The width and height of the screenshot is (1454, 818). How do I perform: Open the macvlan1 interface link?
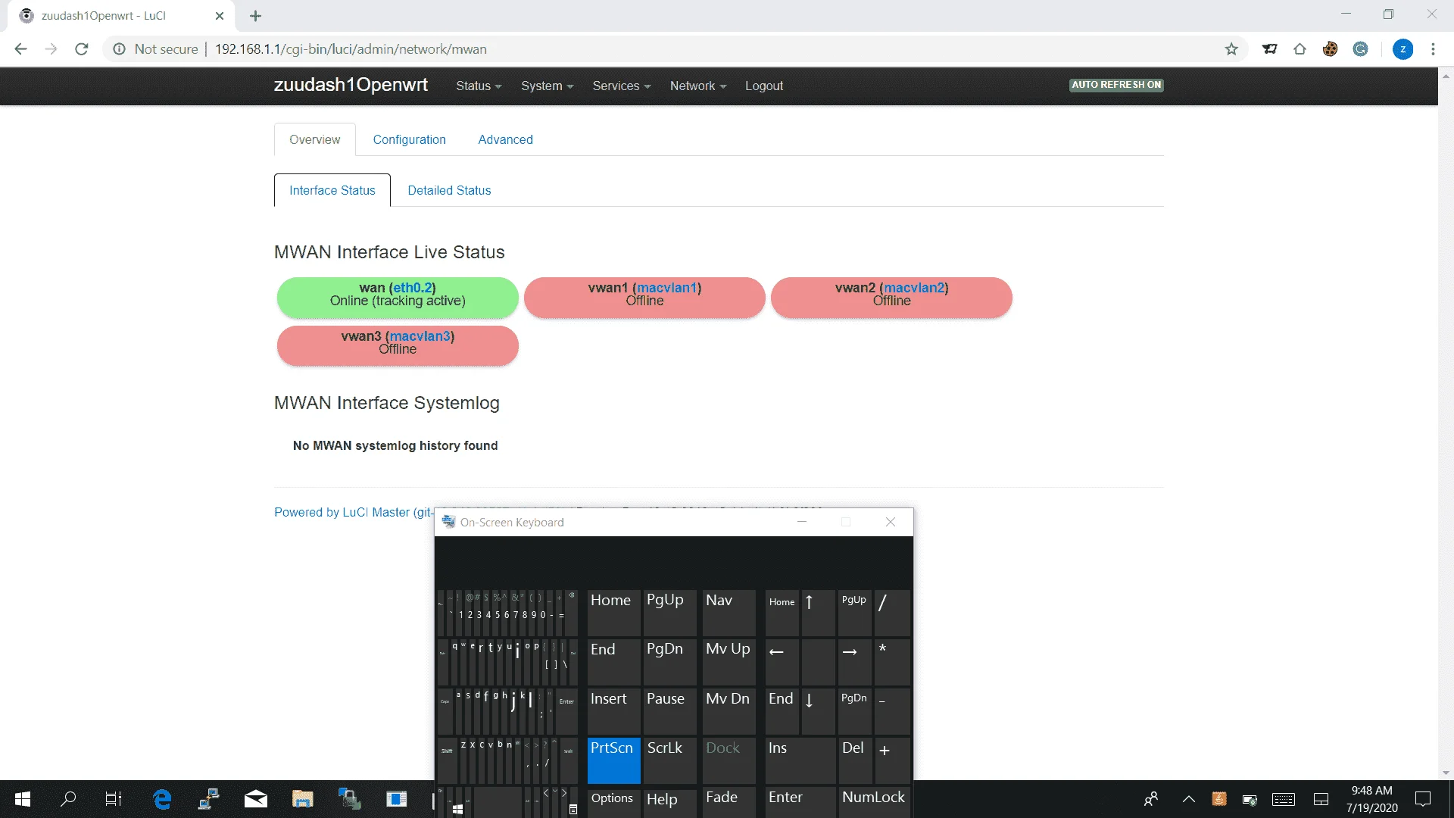tap(667, 288)
